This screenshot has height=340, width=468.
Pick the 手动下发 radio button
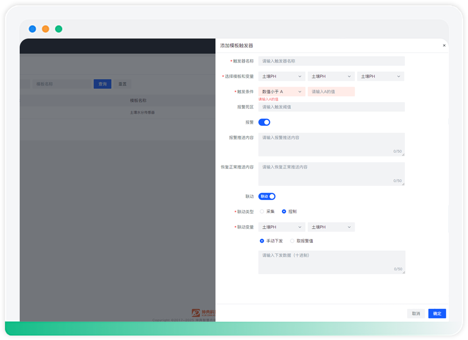click(x=262, y=241)
